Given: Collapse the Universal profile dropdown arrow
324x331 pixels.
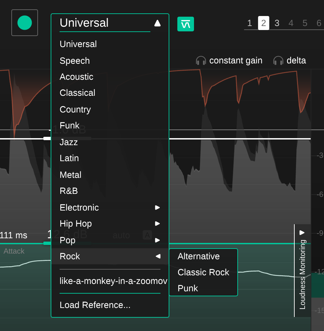Looking at the screenshot, I should click(x=157, y=23).
